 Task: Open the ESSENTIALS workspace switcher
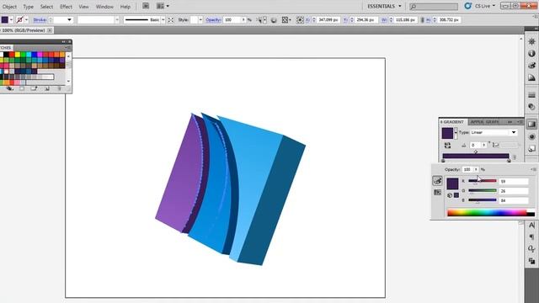[384, 6]
